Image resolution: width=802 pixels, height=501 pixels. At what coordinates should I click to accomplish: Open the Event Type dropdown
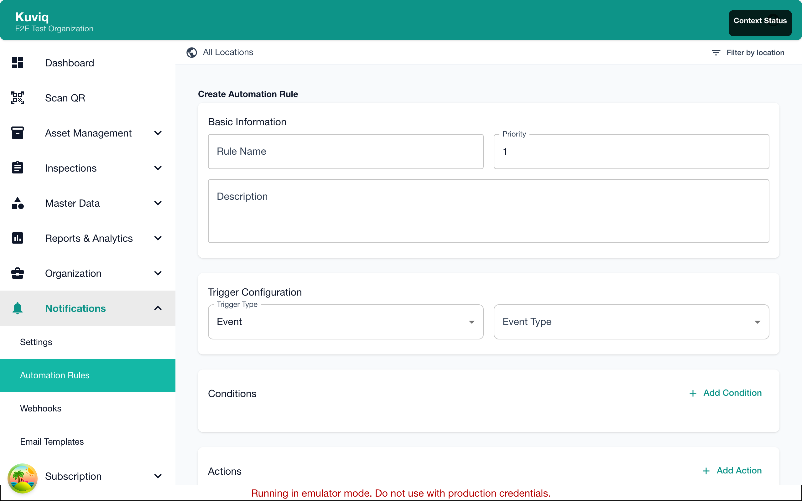click(631, 322)
